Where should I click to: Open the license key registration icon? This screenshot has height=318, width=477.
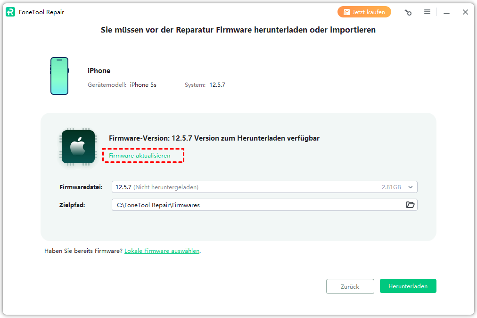pyautogui.click(x=408, y=12)
